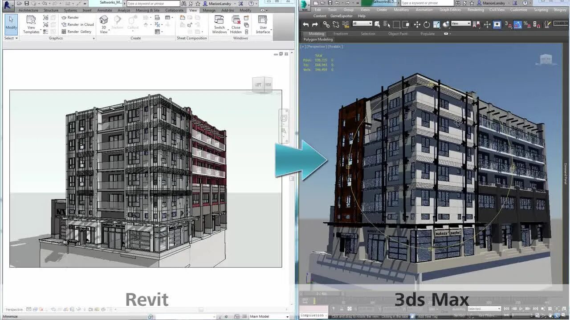Select the 3ds Max Select and Move tool
570x320 pixels.
(x=417, y=24)
